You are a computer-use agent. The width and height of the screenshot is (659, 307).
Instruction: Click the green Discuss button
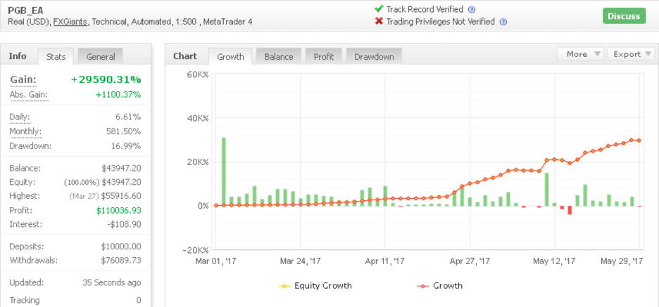pos(624,16)
